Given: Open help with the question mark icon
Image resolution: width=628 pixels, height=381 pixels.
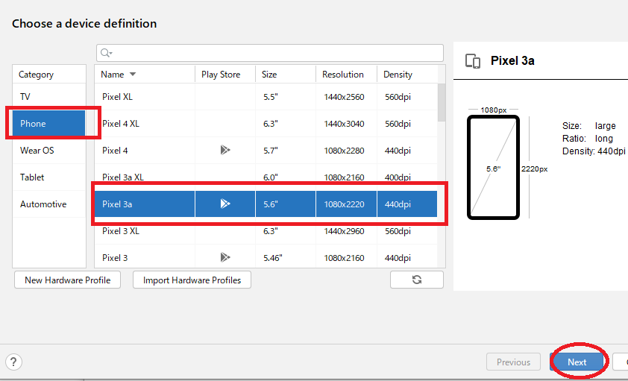Looking at the screenshot, I should pyautogui.click(x=13, y=362).
